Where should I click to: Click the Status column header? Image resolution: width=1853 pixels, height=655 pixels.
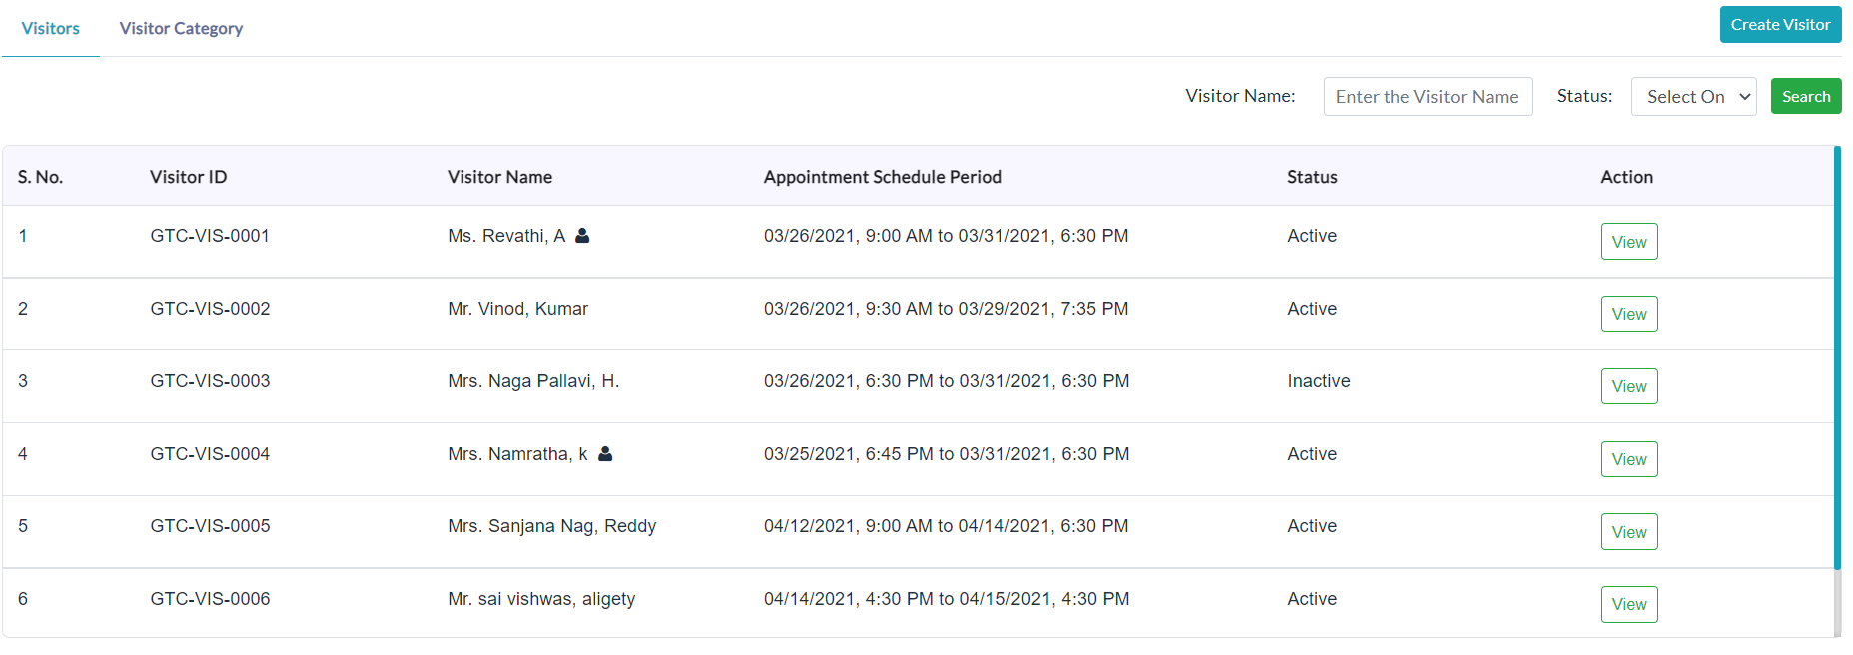tap(1312, 177)
